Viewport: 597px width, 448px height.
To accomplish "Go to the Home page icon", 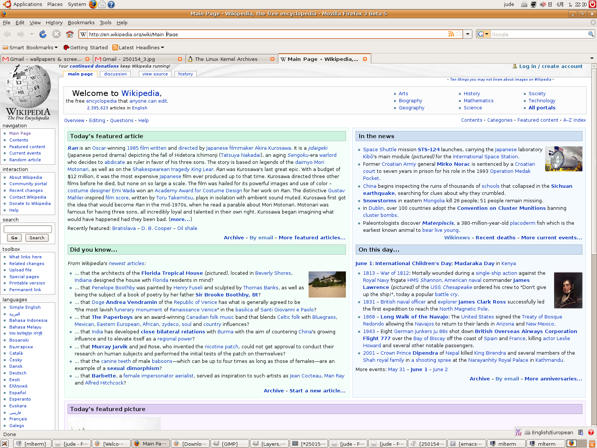I will pos(70,34).
